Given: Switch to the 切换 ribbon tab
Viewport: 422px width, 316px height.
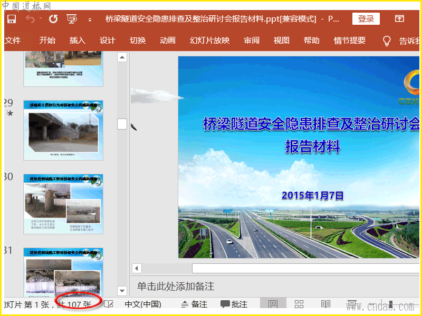Looking at the screenshot, I should pos(138,41).
